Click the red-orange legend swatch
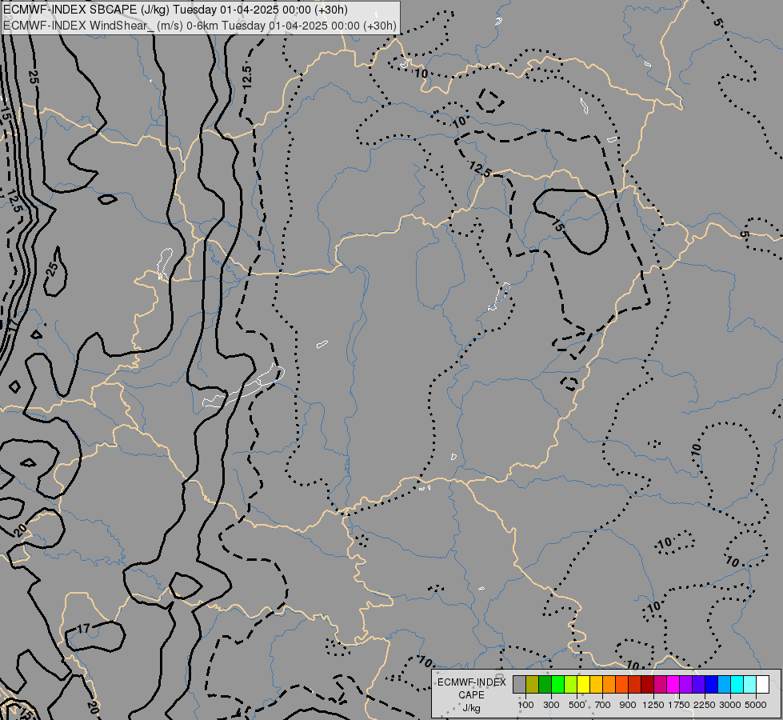This screenshot has width=783, height=720. point(621,684)
